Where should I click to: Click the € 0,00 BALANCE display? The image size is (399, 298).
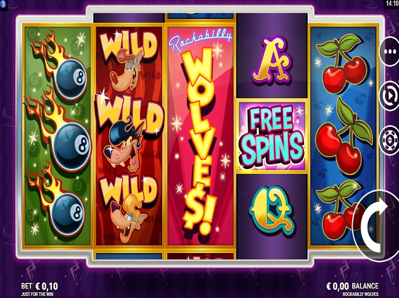coord(352,287)
